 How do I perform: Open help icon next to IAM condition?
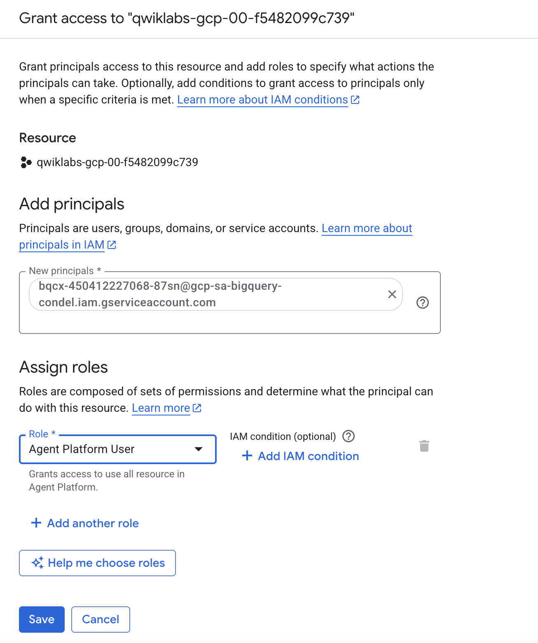tap(349, 436)
